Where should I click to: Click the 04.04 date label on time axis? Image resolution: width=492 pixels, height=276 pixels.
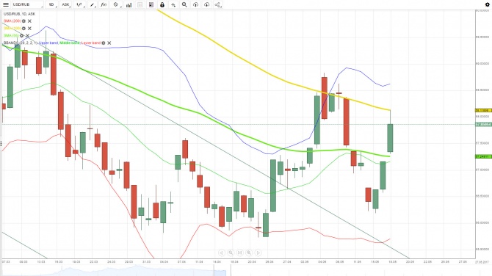click(x=164, y=261)
